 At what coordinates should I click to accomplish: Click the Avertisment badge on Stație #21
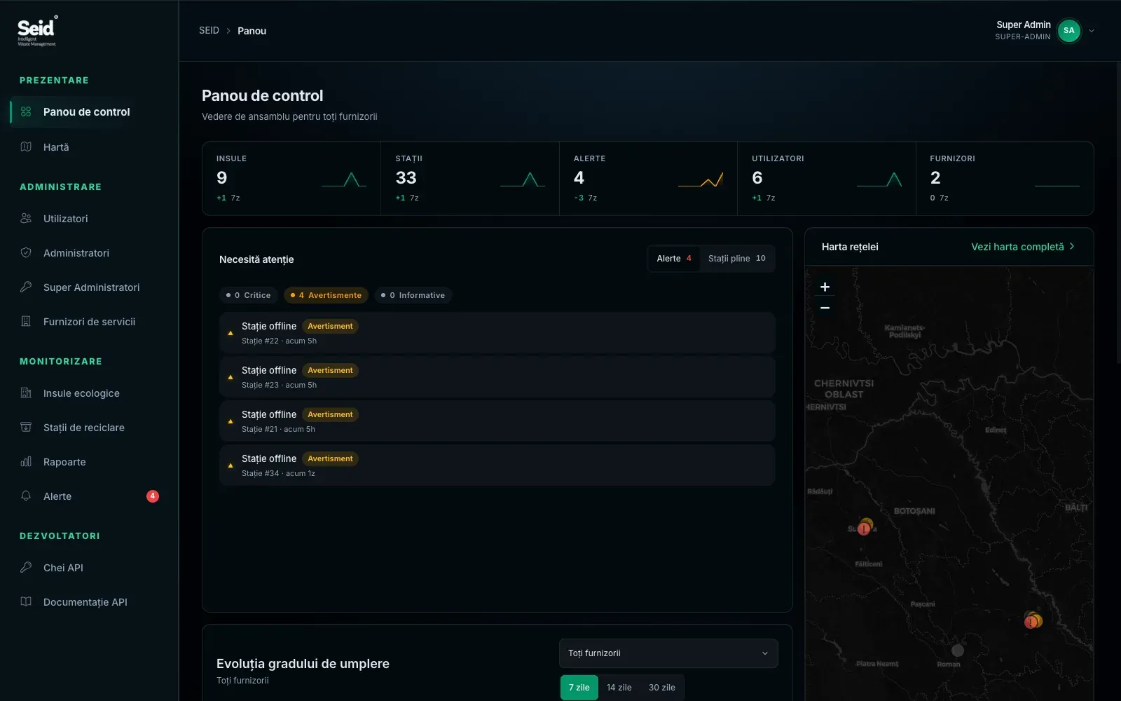point(330,414)
